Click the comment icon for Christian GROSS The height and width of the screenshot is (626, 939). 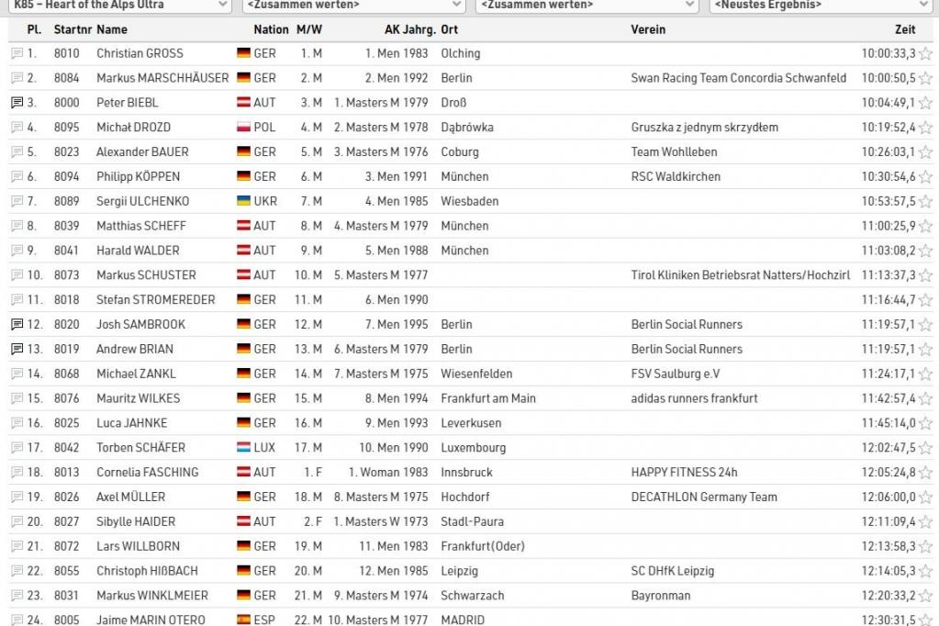click(17, 53)
